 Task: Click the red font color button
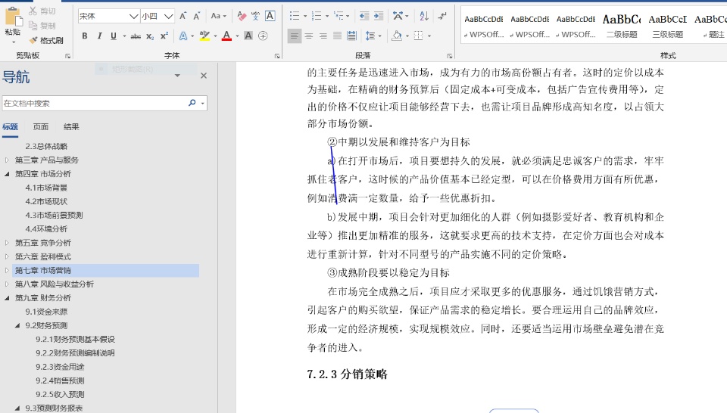(x=226, y=36)
